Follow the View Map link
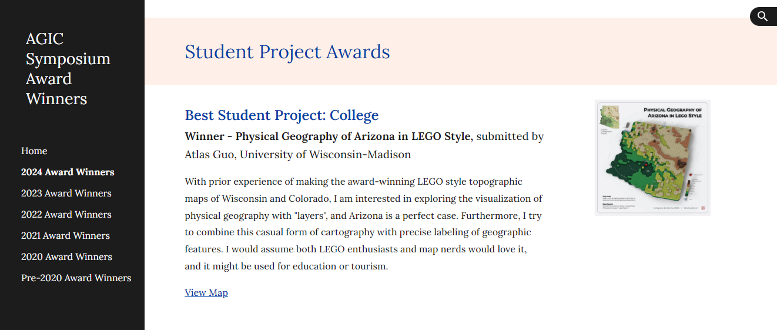Image resolution: width=777 pixels, height=330 pixels. pyautogui.click(x=206, y=293)
